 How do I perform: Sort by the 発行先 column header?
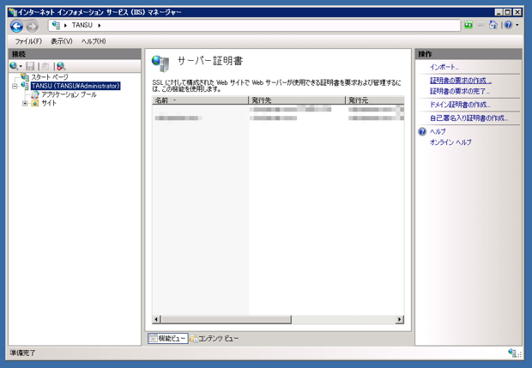297,100
